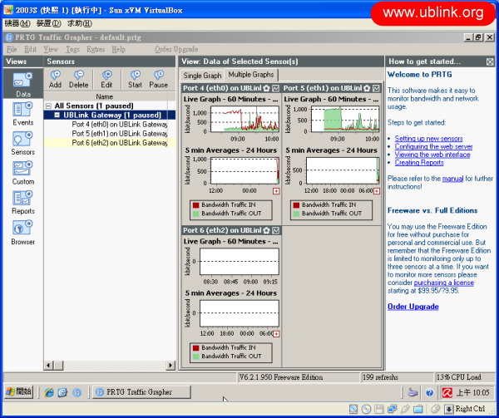Viewport: 499px width, 418px height.
Task: Open the Configuring the web server link
Action: point(433,146)
